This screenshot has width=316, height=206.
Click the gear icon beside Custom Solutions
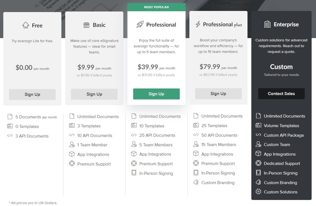[x=258, y=191]
